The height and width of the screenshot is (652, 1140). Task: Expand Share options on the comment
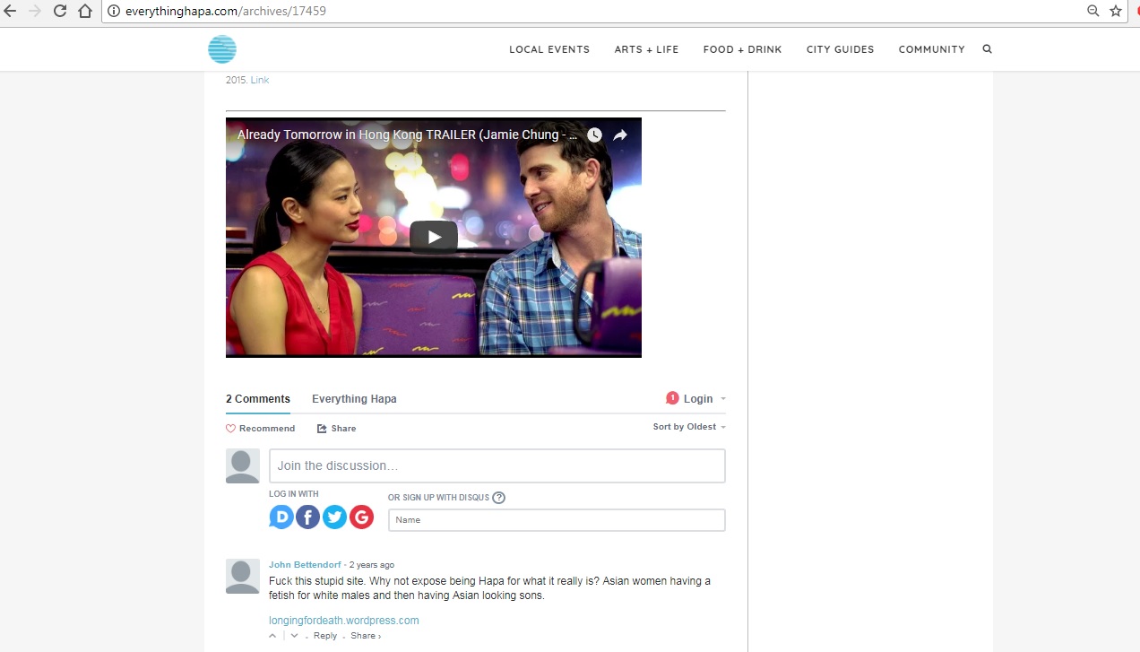pyautogui.click(x=366, y=636)
